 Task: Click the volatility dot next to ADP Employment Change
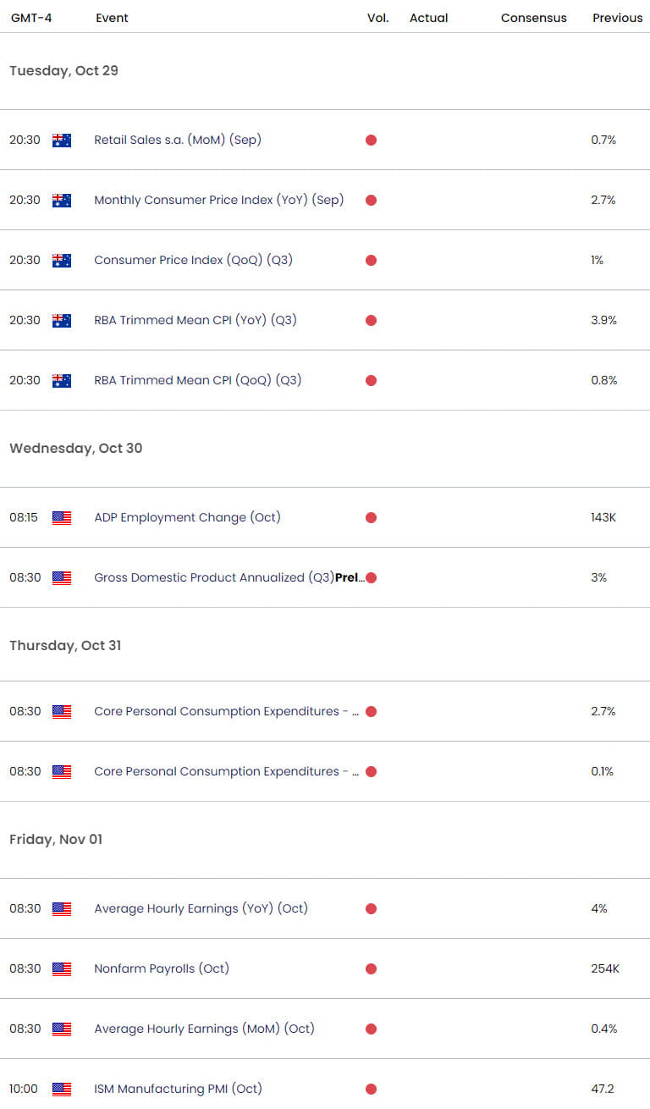pos(371,517)
